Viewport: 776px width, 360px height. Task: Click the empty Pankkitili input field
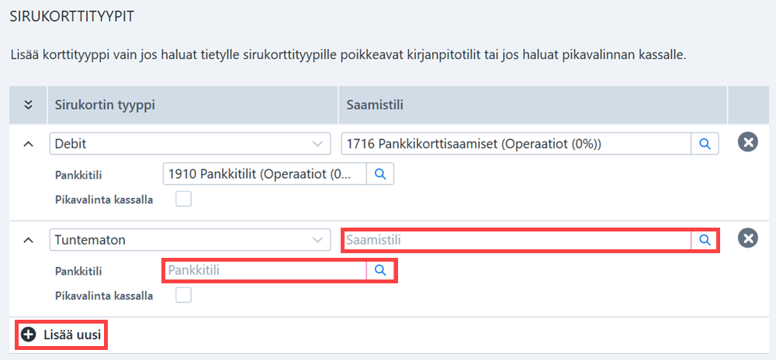point(265,270)
